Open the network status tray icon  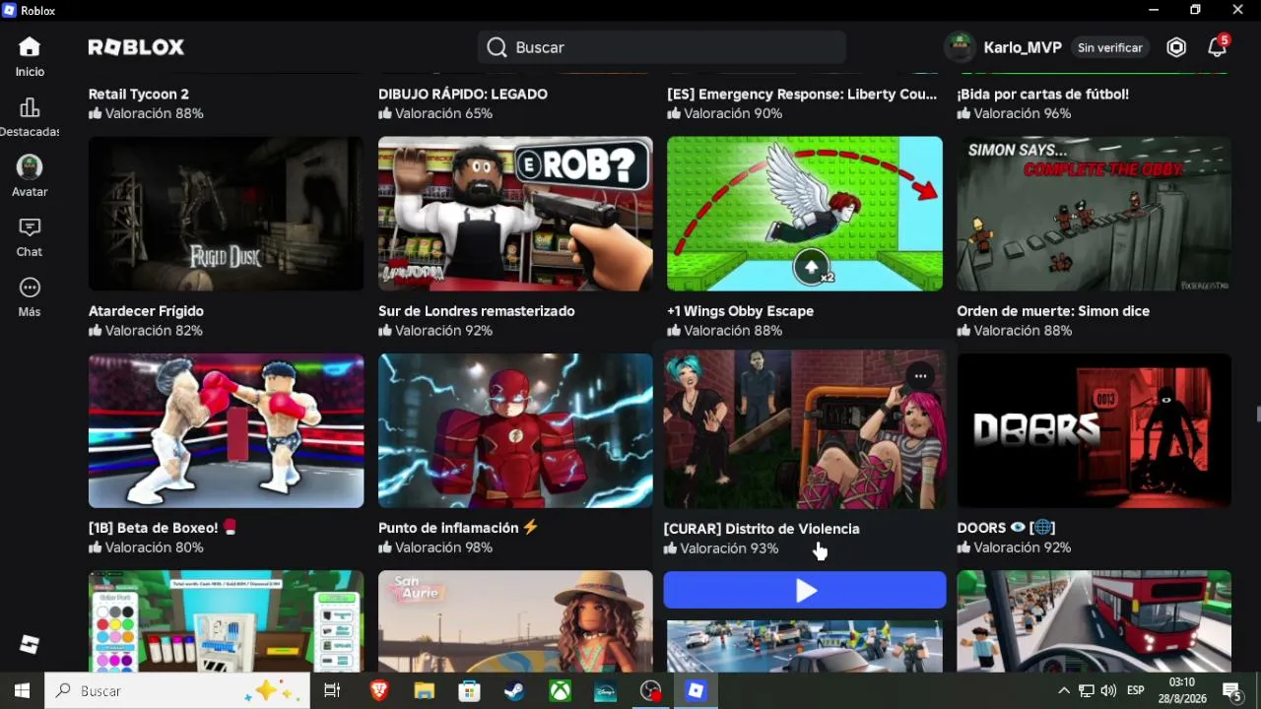1086,691
